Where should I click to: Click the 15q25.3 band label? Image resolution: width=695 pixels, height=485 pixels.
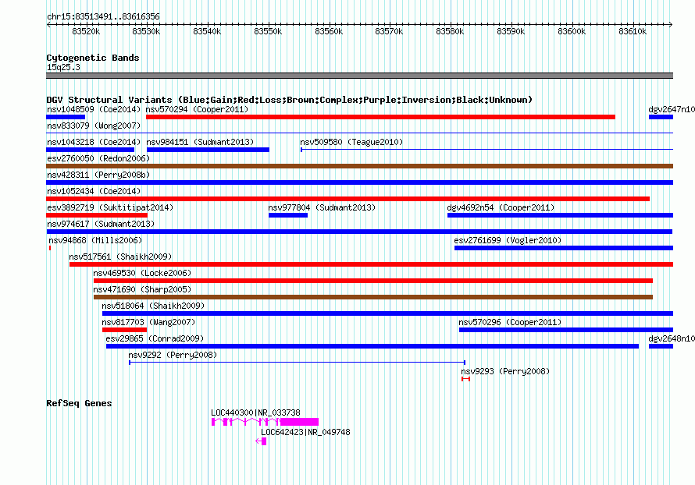63,67
